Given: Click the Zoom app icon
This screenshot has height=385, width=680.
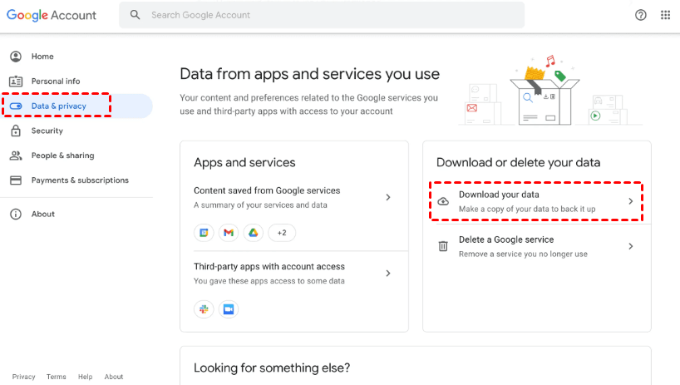Looking at the screenshot, I should point(229,309).
